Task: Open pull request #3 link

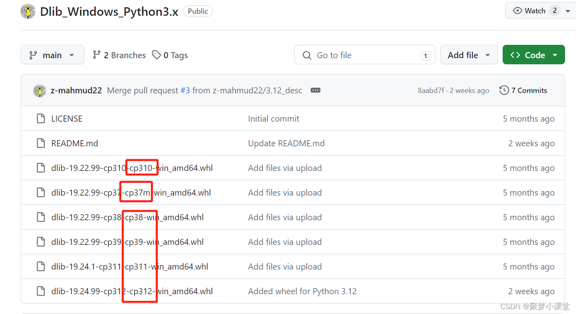Action: (x=185, y=91)
